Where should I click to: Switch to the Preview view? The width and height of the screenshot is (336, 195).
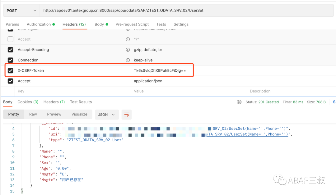pyautogui.click(x=54, y=114)
